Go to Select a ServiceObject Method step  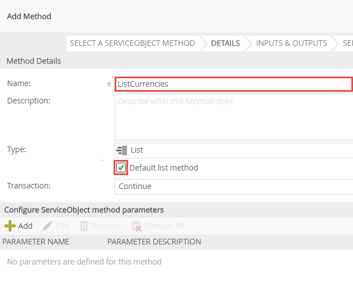click(132, 43)
